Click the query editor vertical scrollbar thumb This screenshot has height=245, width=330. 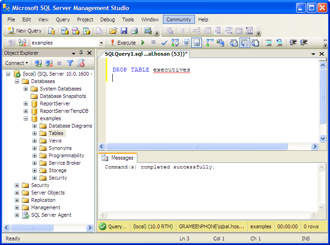coord(323,97)
